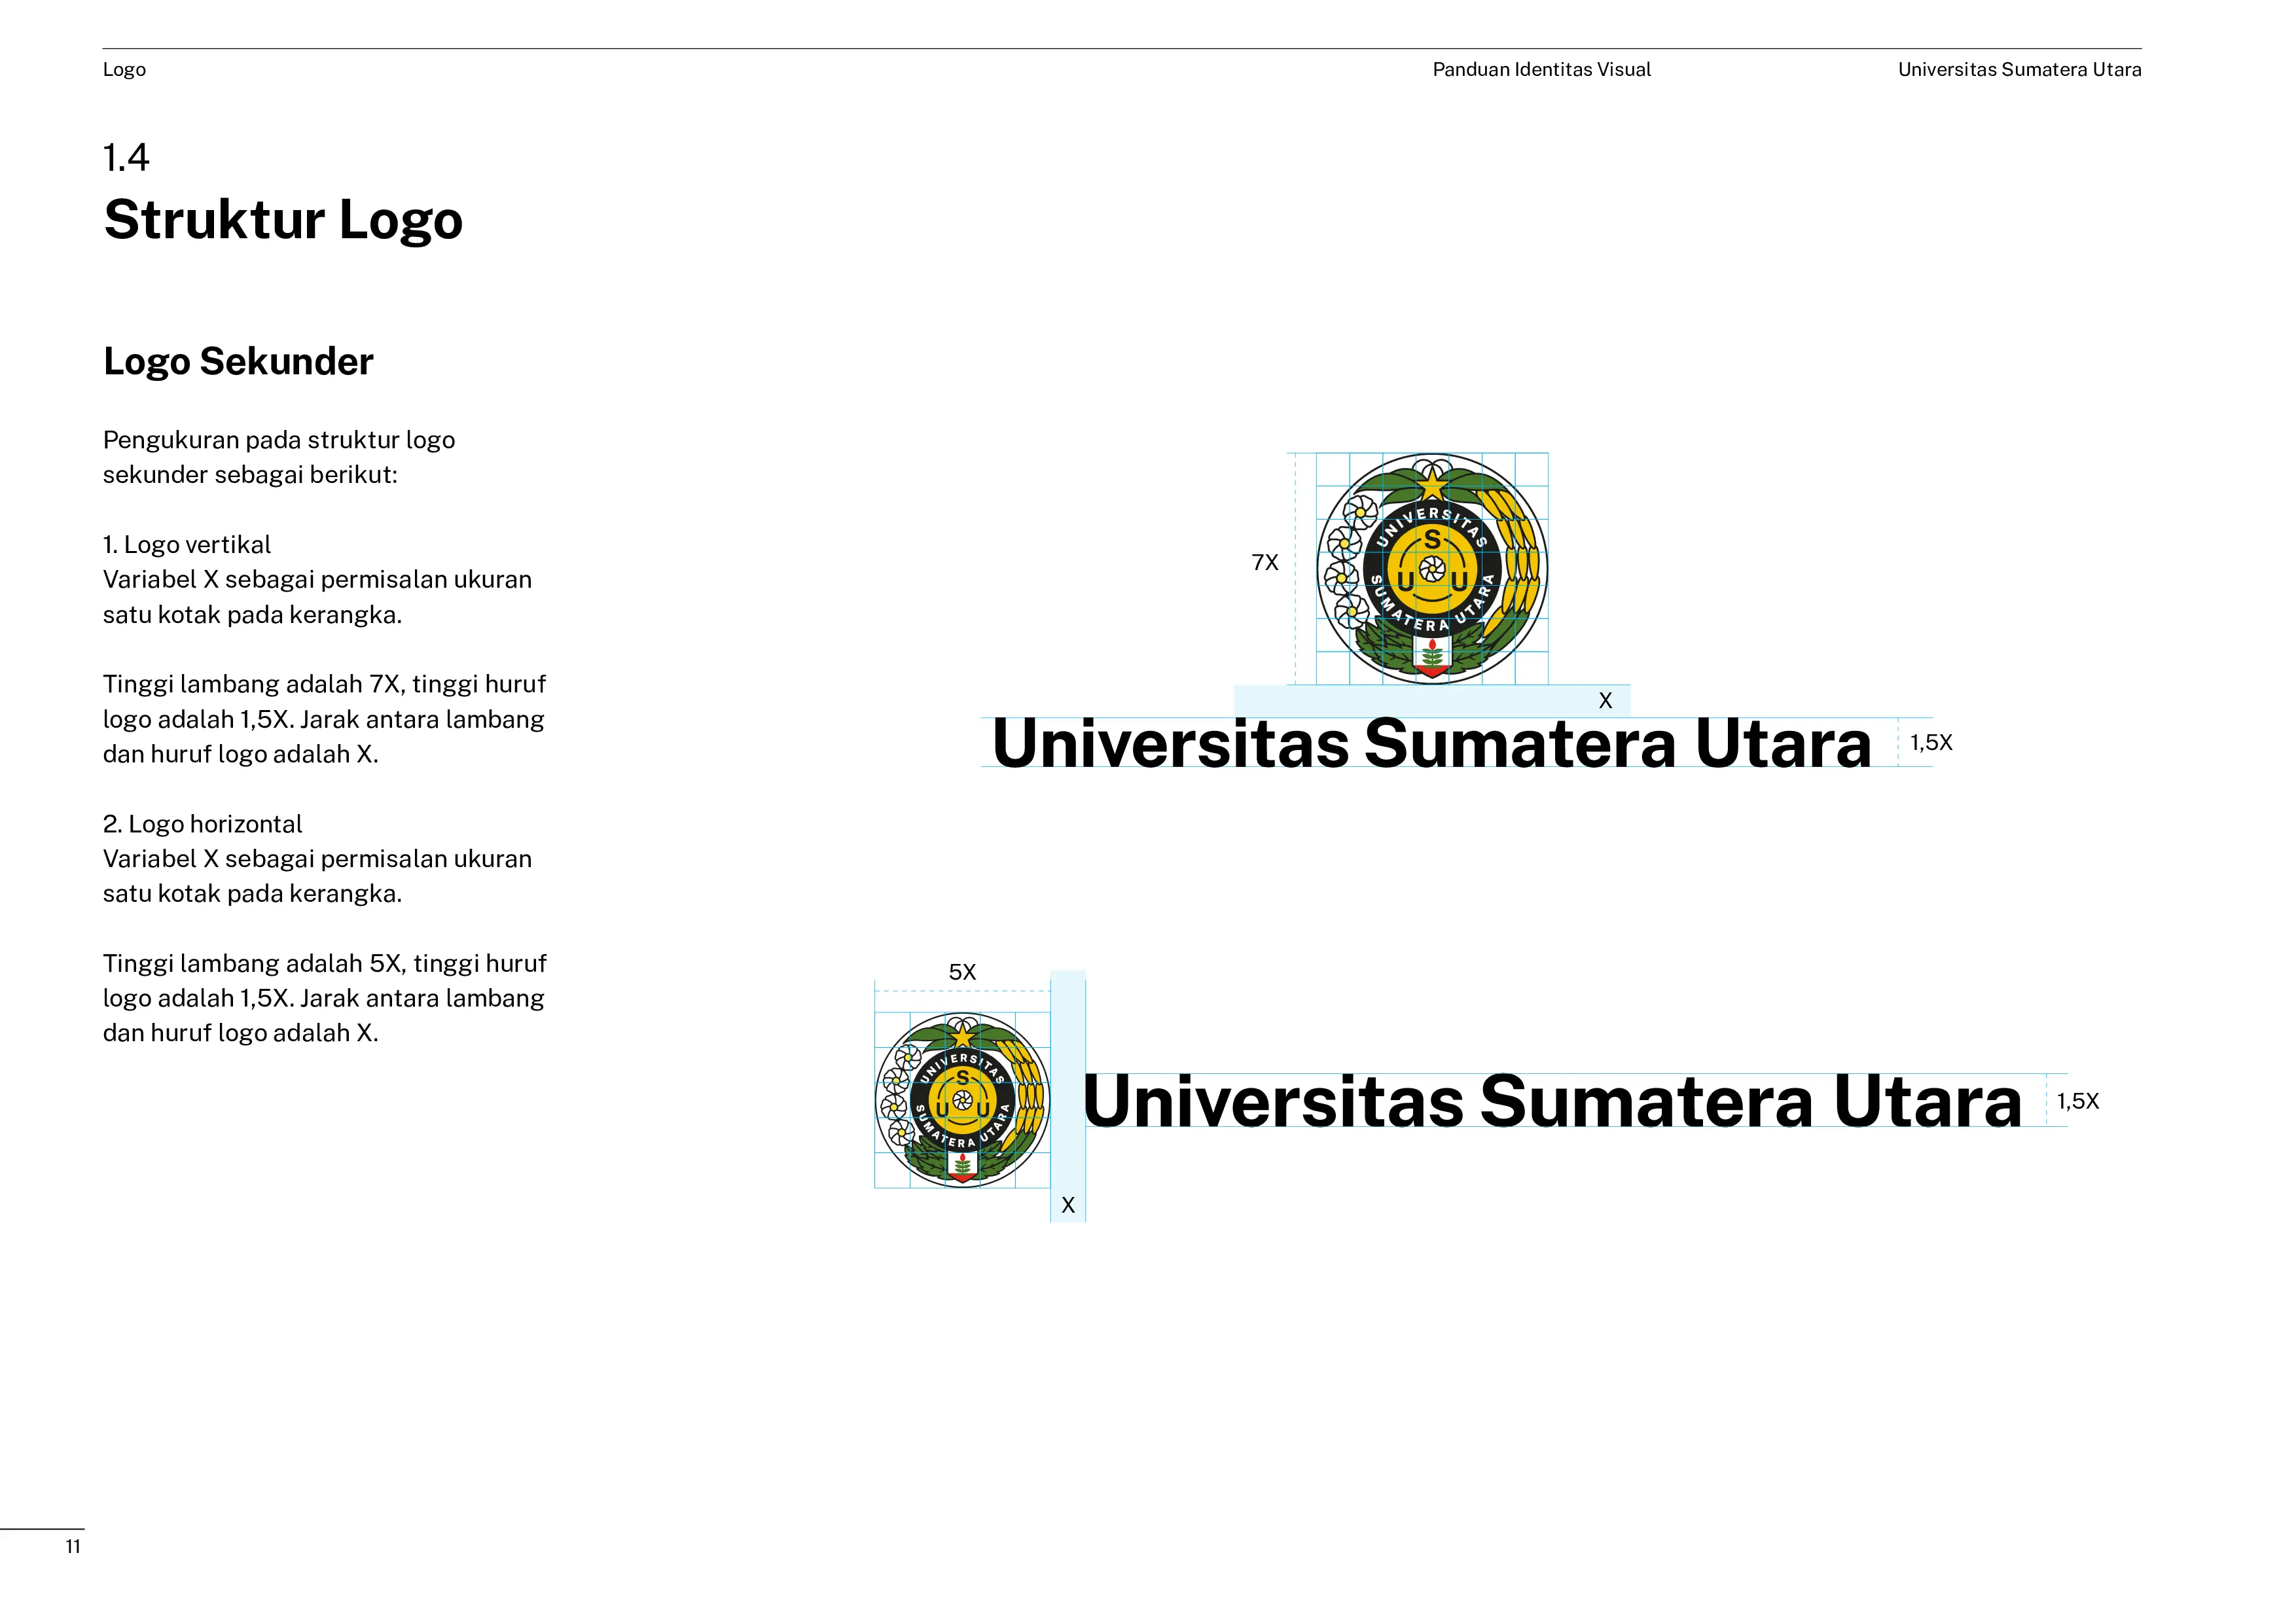Screen dimensions: 2296x1623
Task: Click the 1,5X label beside vertical wordmark
Action: [x=1931, y=743]
